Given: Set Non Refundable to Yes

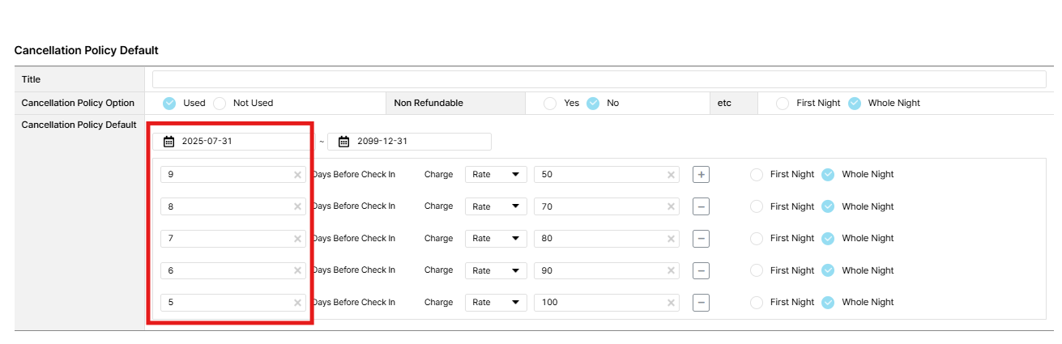Looking at the screenshot, I should click(x=550, y=104).
